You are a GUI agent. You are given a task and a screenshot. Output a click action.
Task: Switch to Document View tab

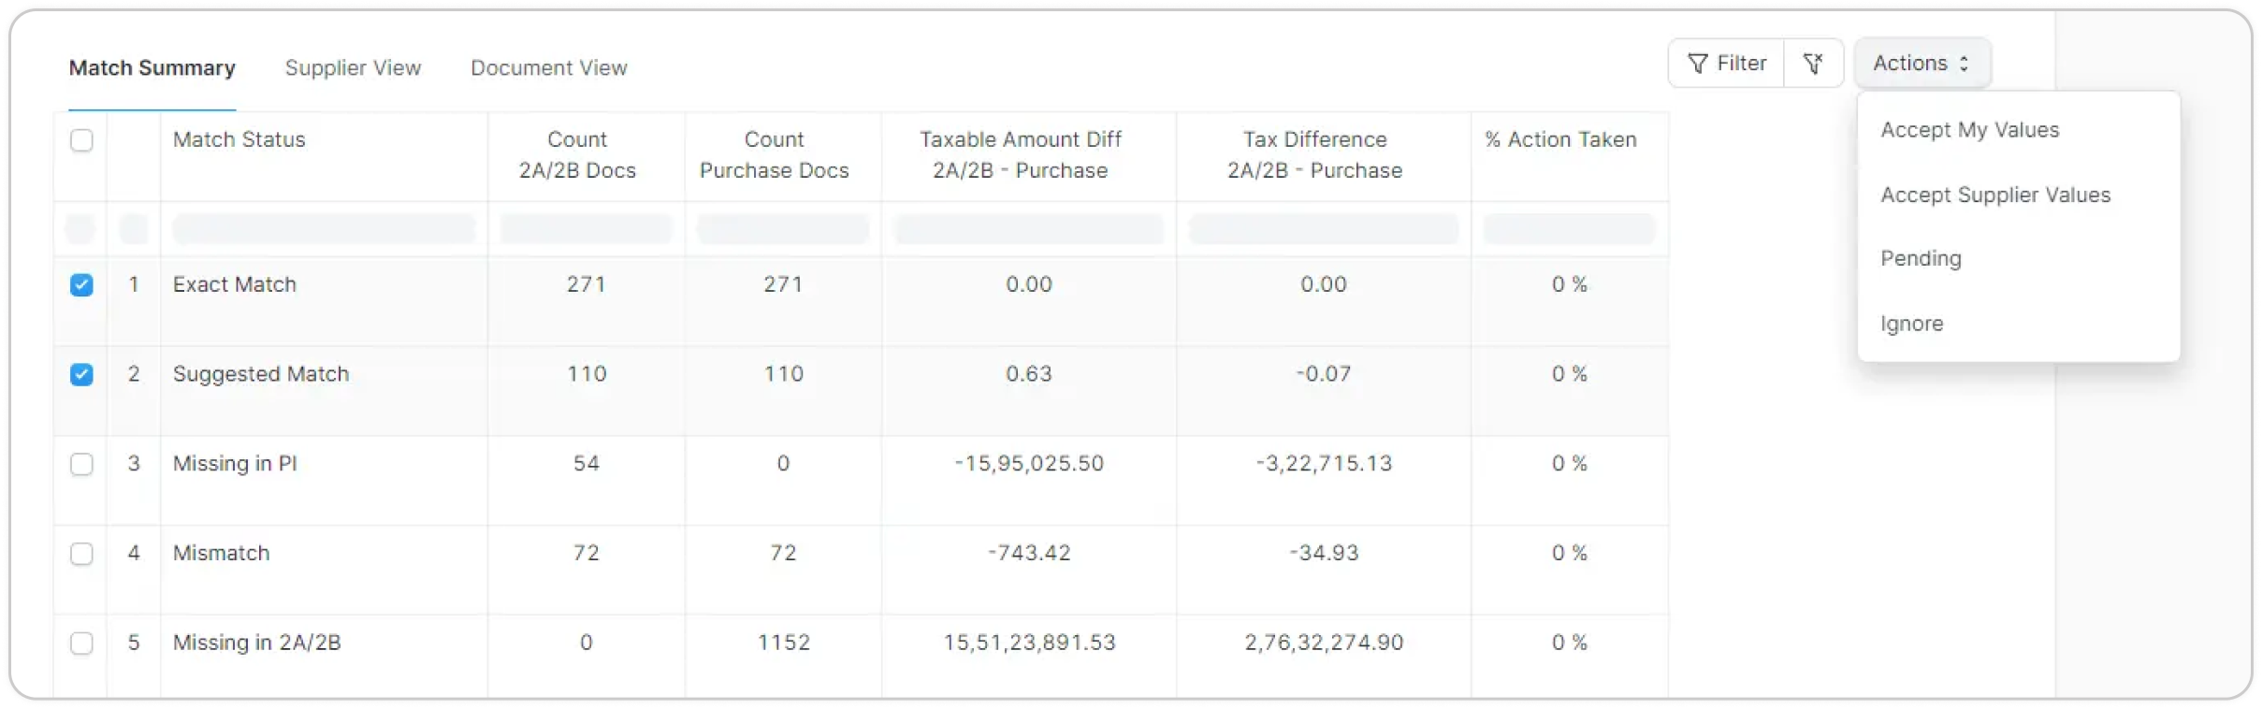point(548,68)
